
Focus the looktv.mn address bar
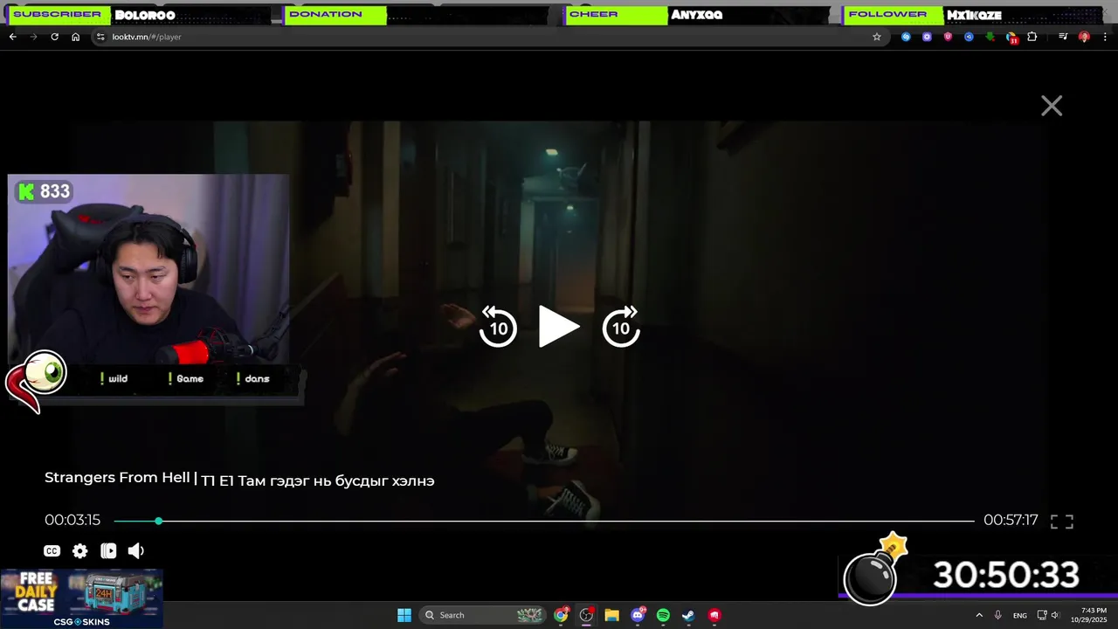point(489,37)
